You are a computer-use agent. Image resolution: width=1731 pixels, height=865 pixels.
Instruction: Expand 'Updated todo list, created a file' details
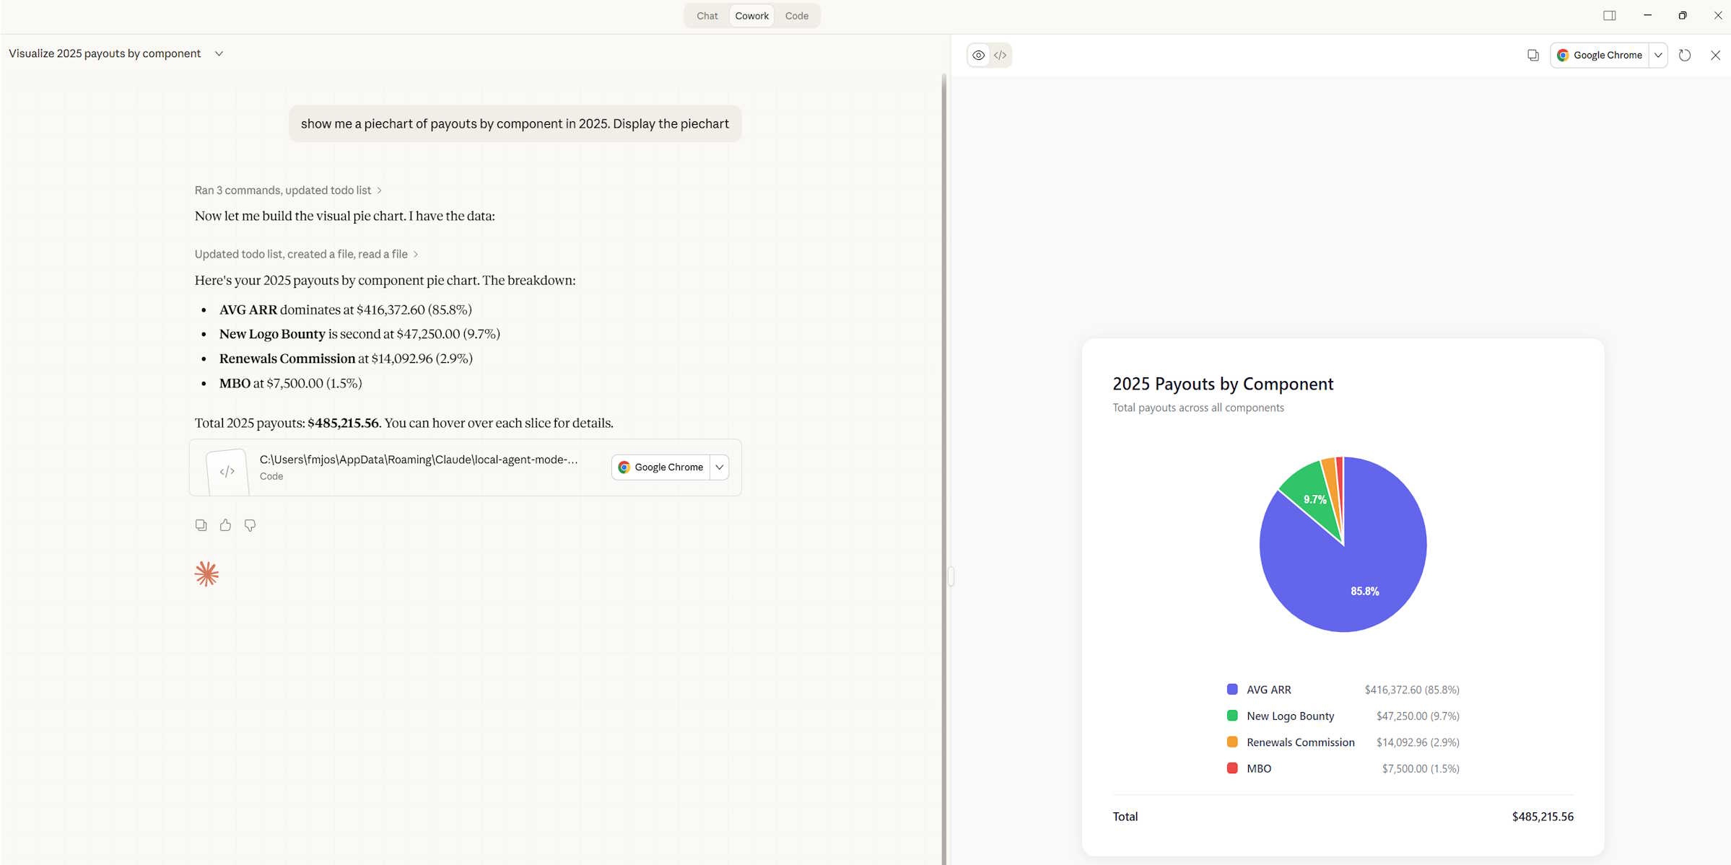tap(306, 255)
